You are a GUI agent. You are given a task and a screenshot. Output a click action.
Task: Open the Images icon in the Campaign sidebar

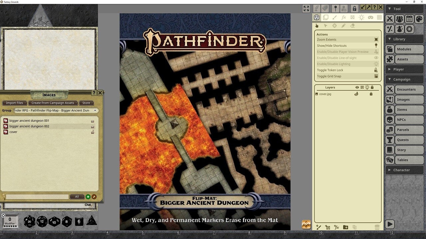[389, 99]
